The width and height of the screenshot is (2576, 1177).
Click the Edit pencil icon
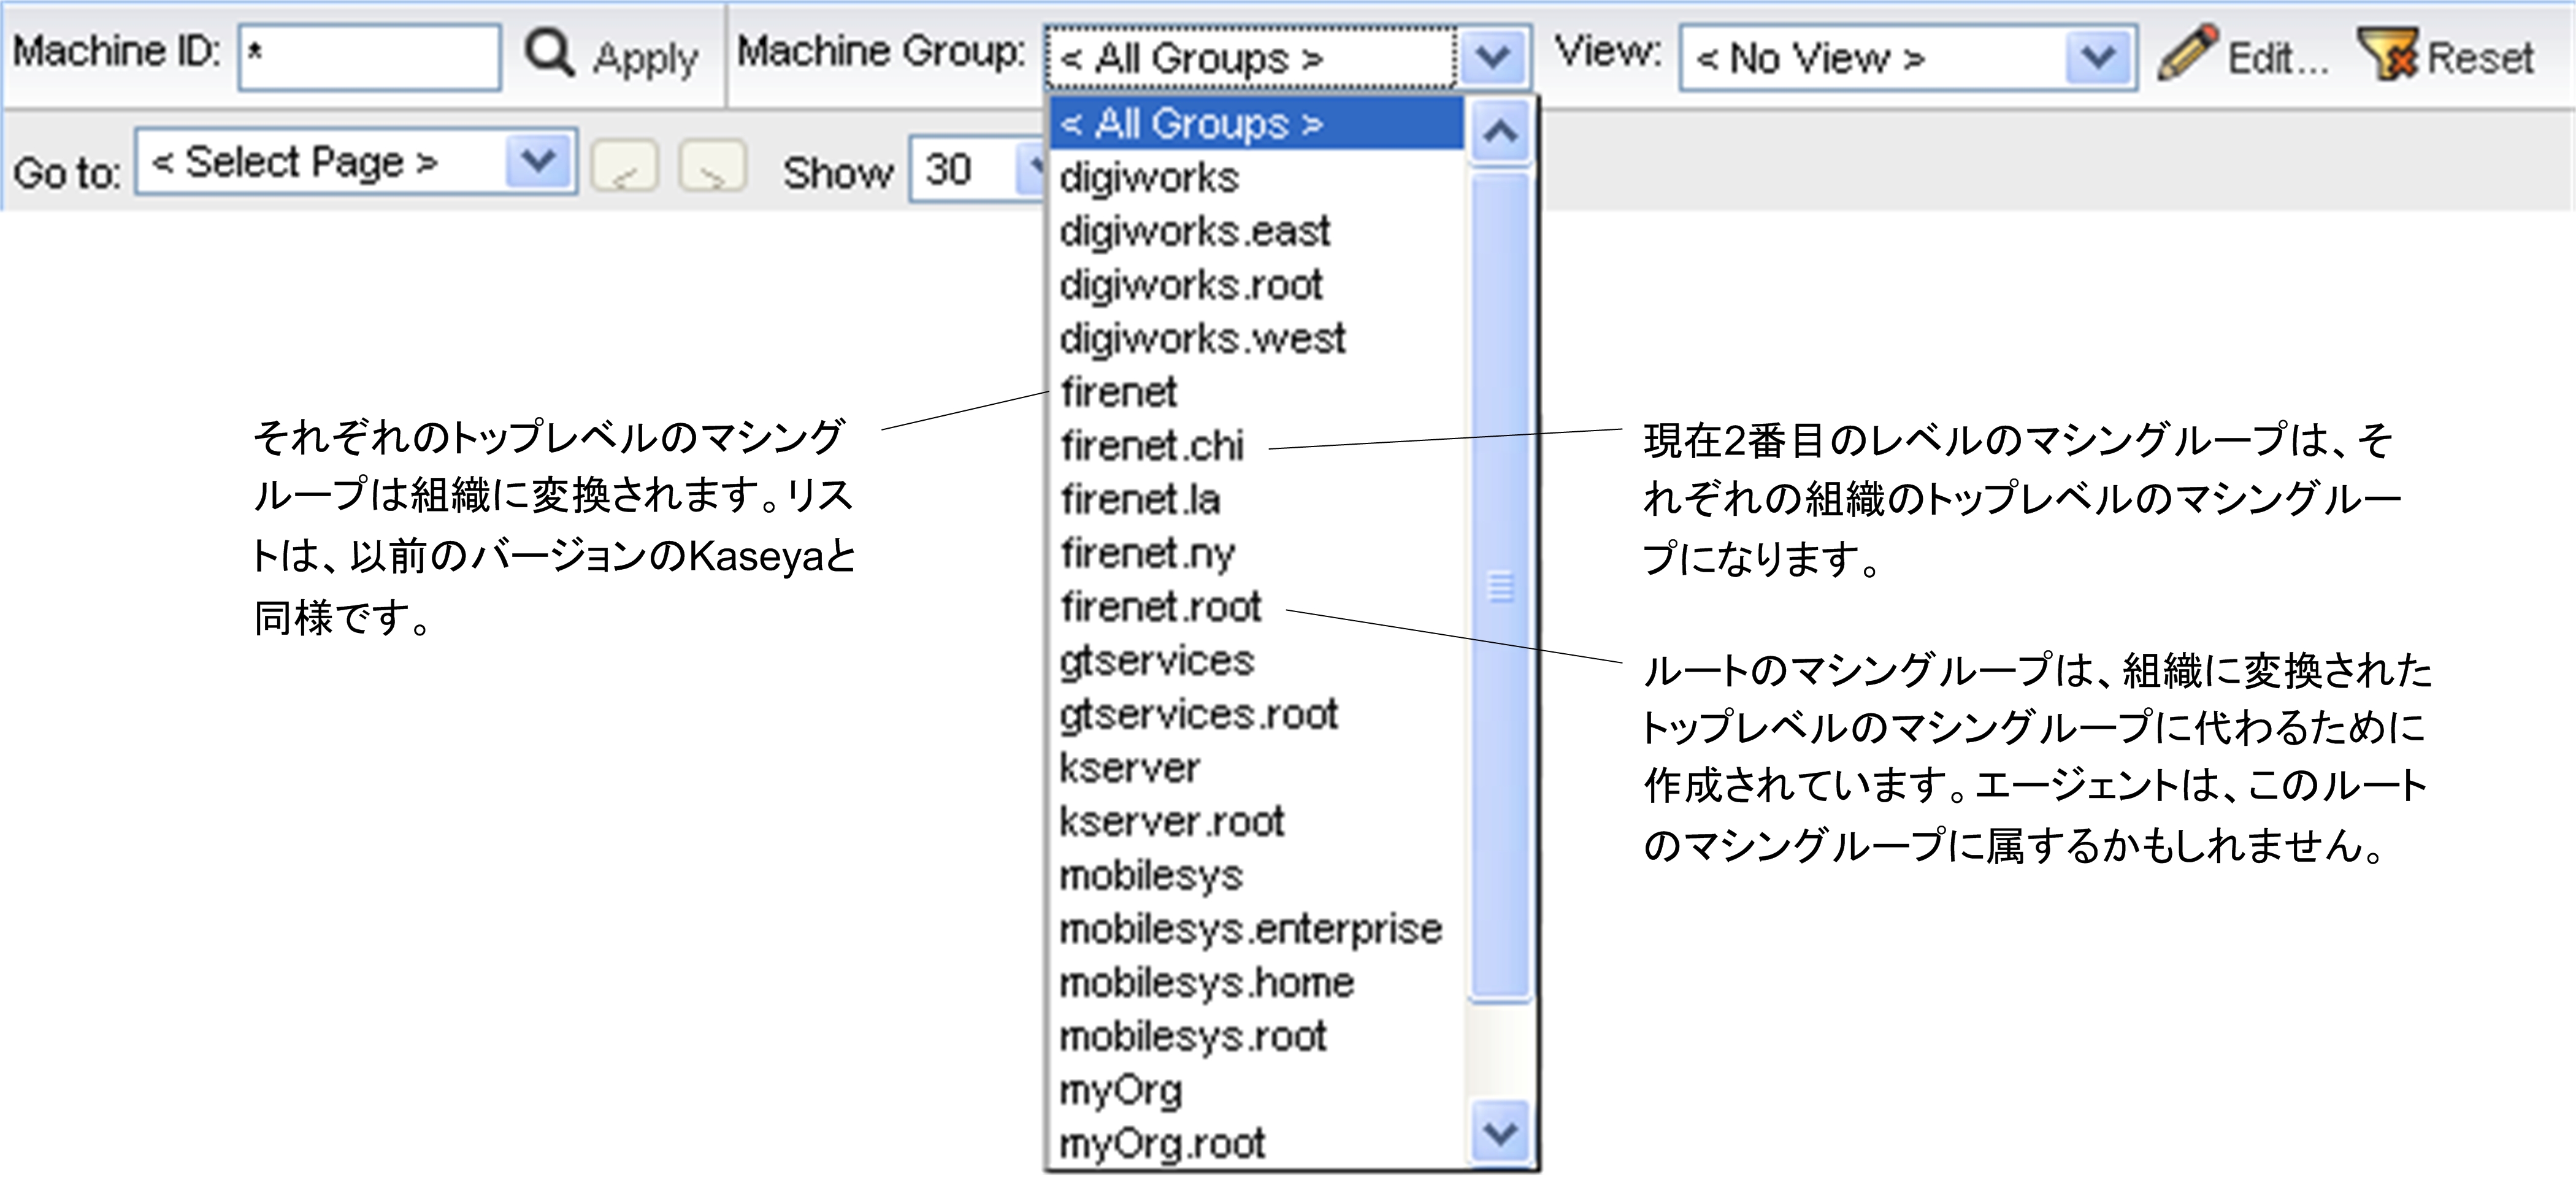click(x=2187, y=52)
